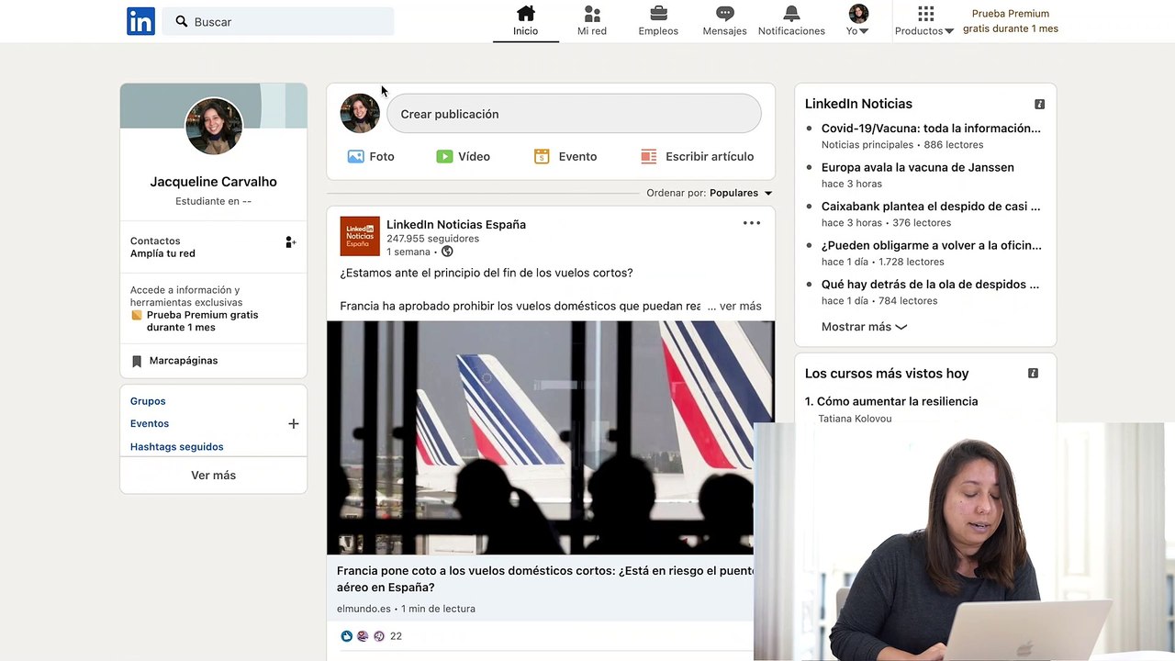Click the LinkedIn logo icon
The height and width of the screenshot is (661, 1175).
coord(140,21)
